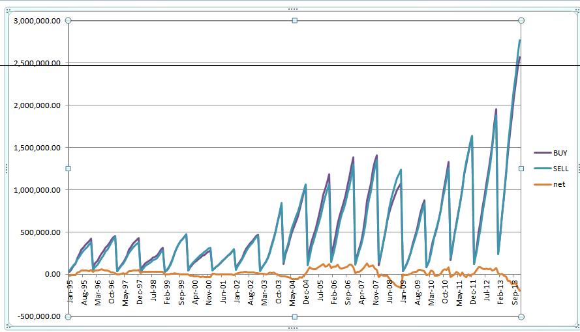Click the May-04 date label

coord(292,293)
